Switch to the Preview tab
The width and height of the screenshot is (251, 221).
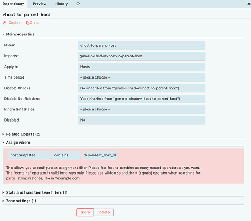(x=39, y=4)
